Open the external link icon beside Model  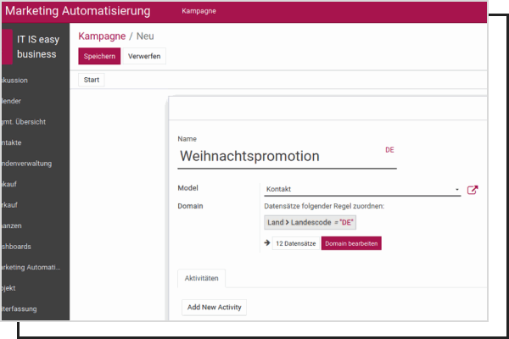473,190
